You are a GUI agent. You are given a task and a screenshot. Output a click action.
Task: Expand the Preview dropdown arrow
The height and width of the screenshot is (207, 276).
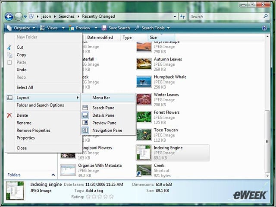point(96,28)
